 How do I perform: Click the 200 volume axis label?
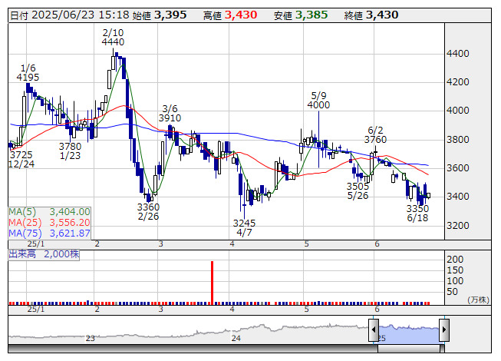pyautogui.click(x=455, y=260)
